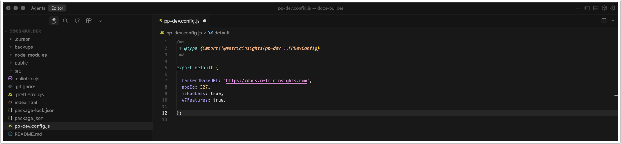Open the Source Control branch icon
Screen dimensions: 621x144
click(x=77, y=21)
